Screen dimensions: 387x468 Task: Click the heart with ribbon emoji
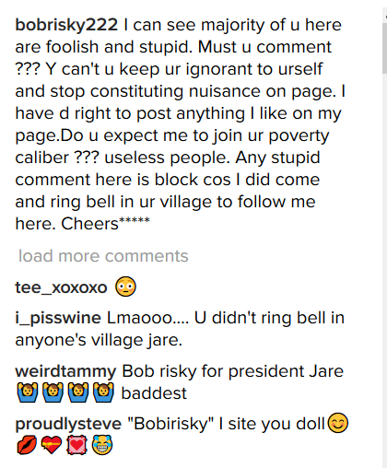coord(52,445)
